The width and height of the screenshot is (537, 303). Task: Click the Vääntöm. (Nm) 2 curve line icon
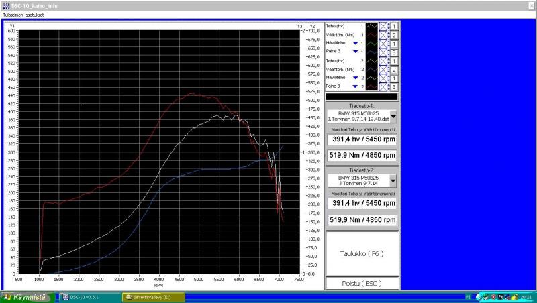[371, 69]
